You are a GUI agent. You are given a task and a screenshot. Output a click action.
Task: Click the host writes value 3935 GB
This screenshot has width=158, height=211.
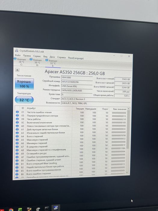click(x=122, y=83)
